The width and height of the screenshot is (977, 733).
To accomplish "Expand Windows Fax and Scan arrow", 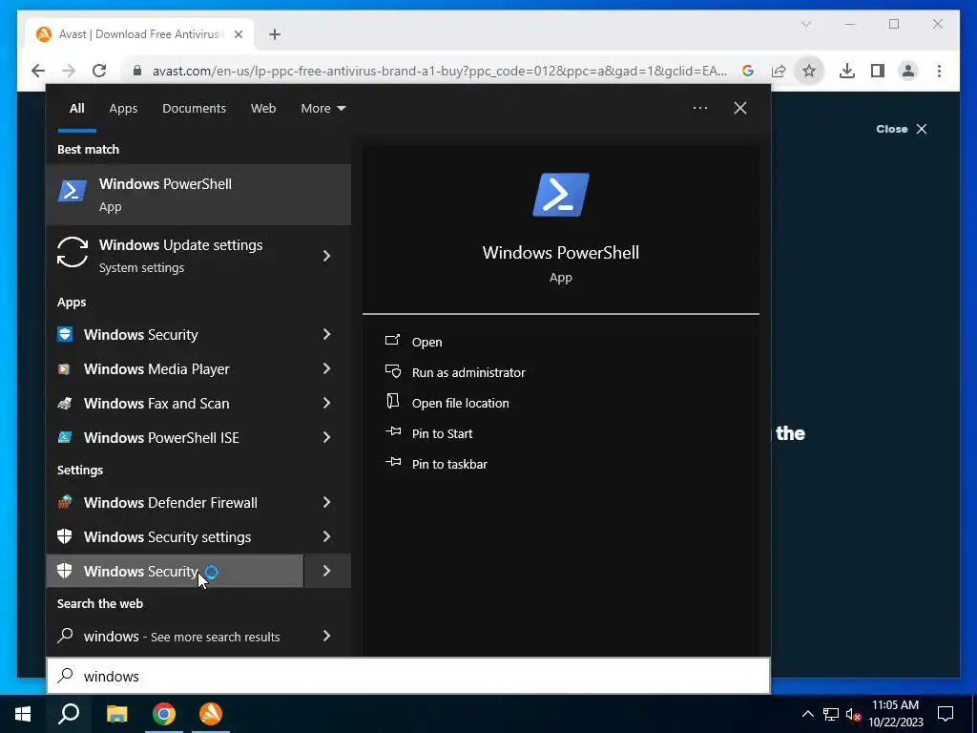I will point(326,404).
